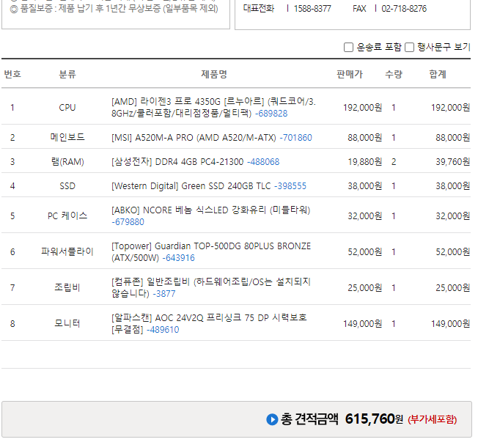Viewport: 478px width, 442px height.
Task: Open product link -488068 for Samsung RAM
Action: [263, 162]
